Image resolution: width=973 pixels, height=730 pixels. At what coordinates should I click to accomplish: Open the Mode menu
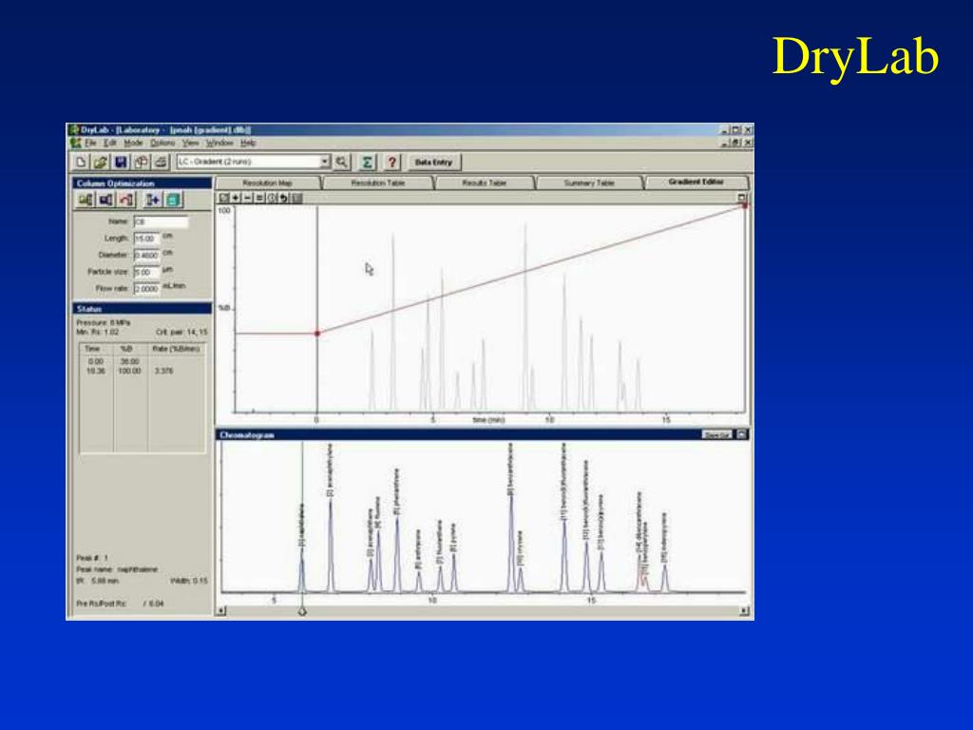click(x=133, y=143)
